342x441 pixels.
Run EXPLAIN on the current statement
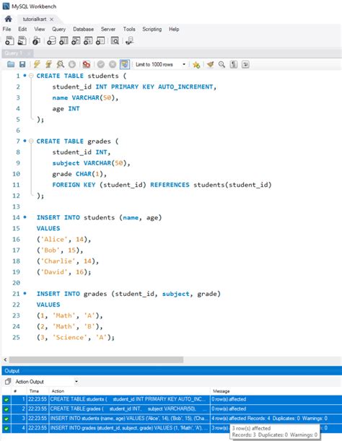click(x=60, y=64)
